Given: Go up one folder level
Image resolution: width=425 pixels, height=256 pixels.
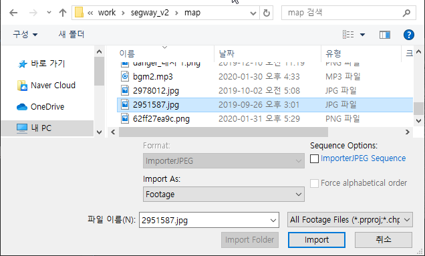Looking at the screenshot, I should tap(63, 13).
